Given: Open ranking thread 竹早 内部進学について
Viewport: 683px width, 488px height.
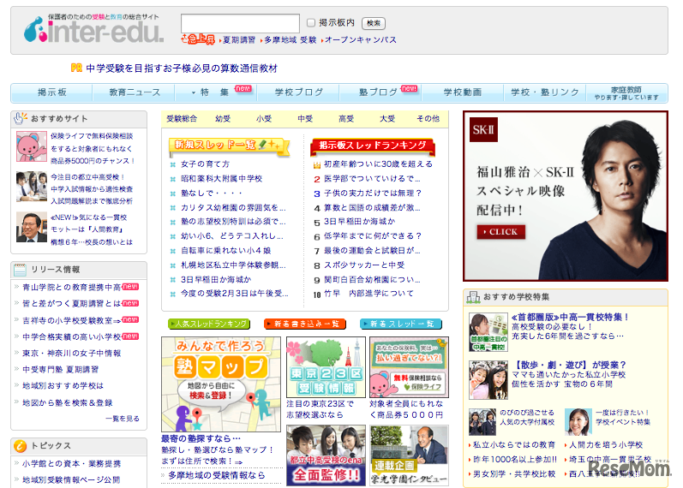Looking at the screenshot, I should 369,294.
